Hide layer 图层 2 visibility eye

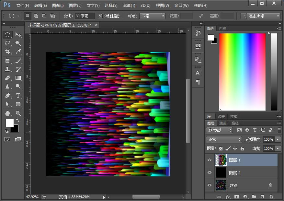point(210,172)
